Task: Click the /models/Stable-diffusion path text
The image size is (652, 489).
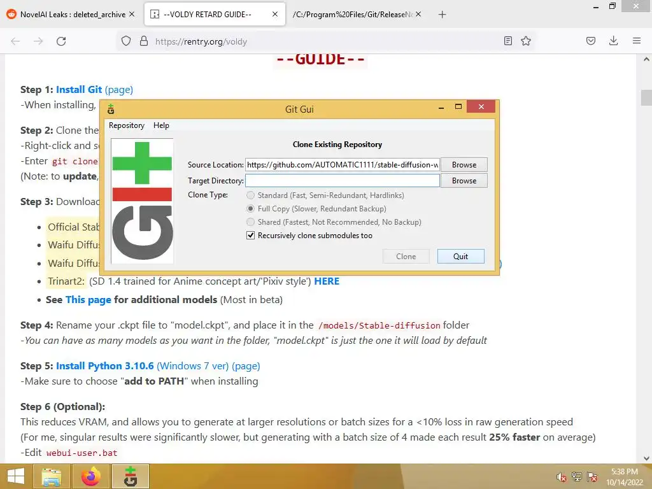Action: (379, 325)
